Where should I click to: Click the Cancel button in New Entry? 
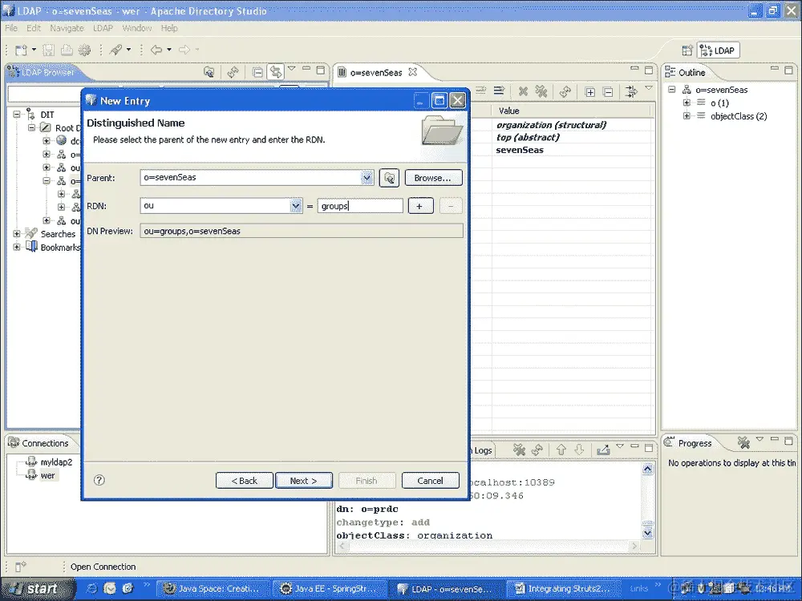(430, 480)
